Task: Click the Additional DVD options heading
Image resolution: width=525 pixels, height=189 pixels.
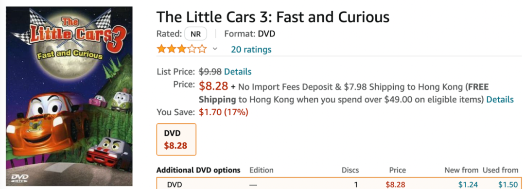Action: click(x=198, y=170)
